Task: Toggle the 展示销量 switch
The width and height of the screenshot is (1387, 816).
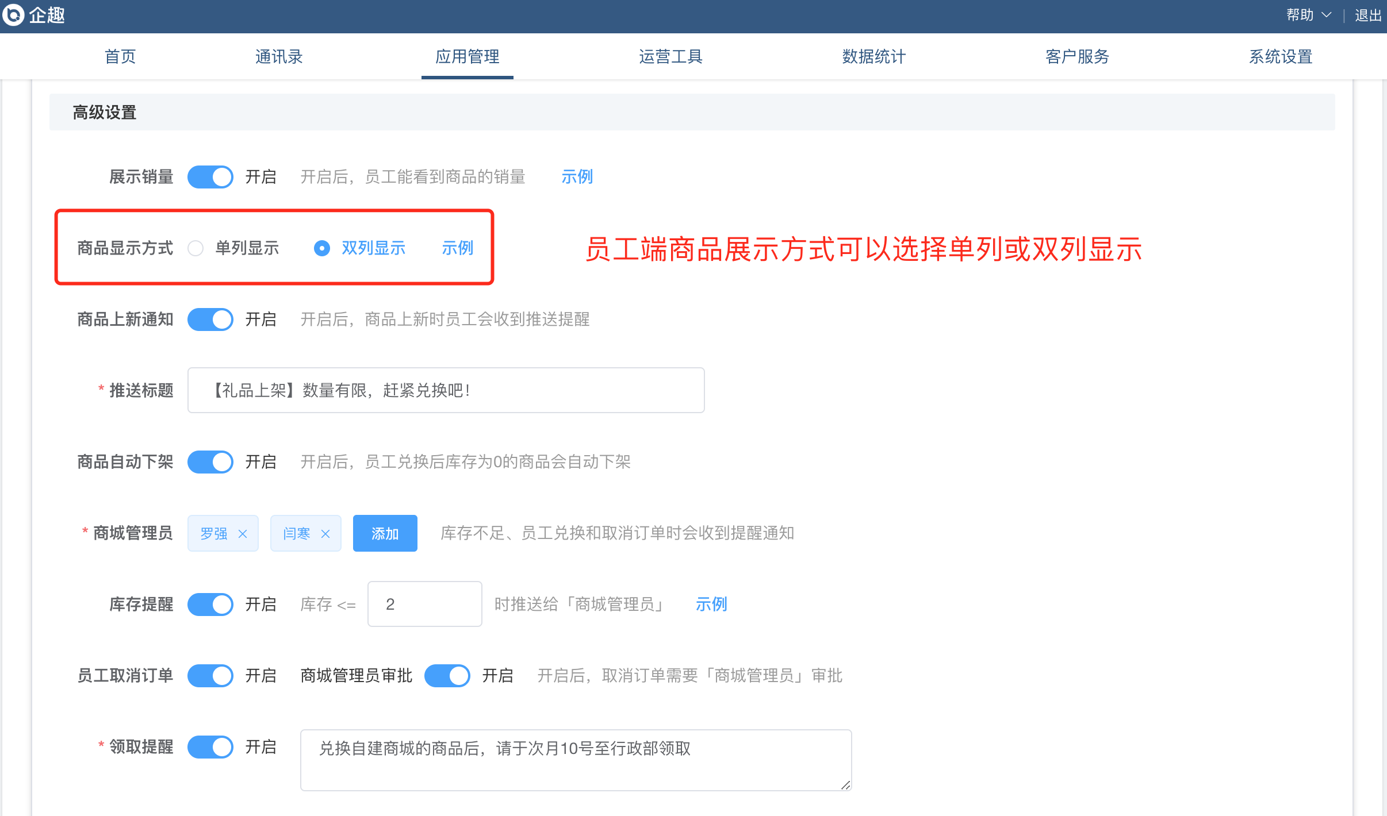Action: click(x=210, y=177)
